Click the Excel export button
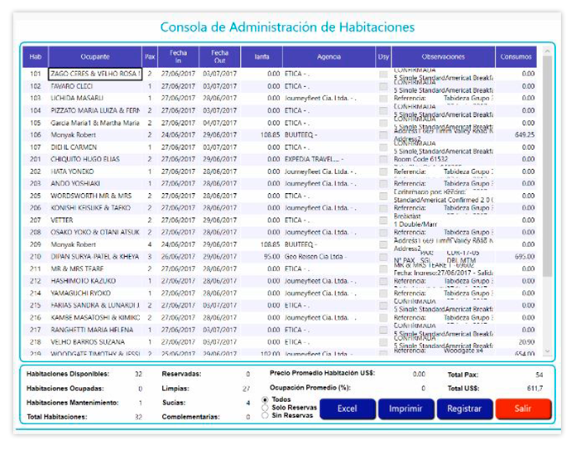The width and height of the screenshot is (576, 450). pos(347,409)
